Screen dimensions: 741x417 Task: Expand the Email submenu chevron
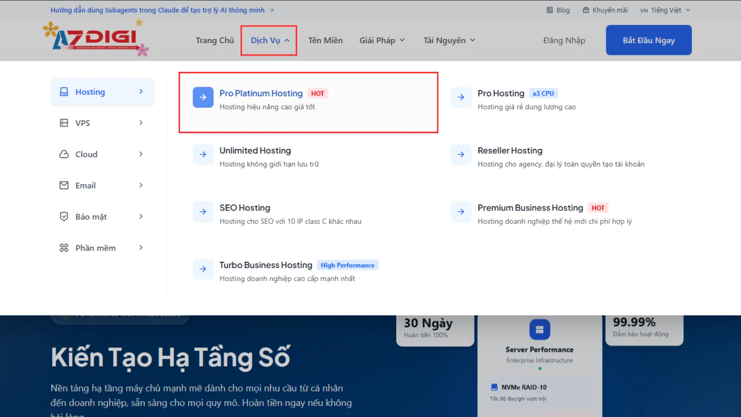[141, 185]
